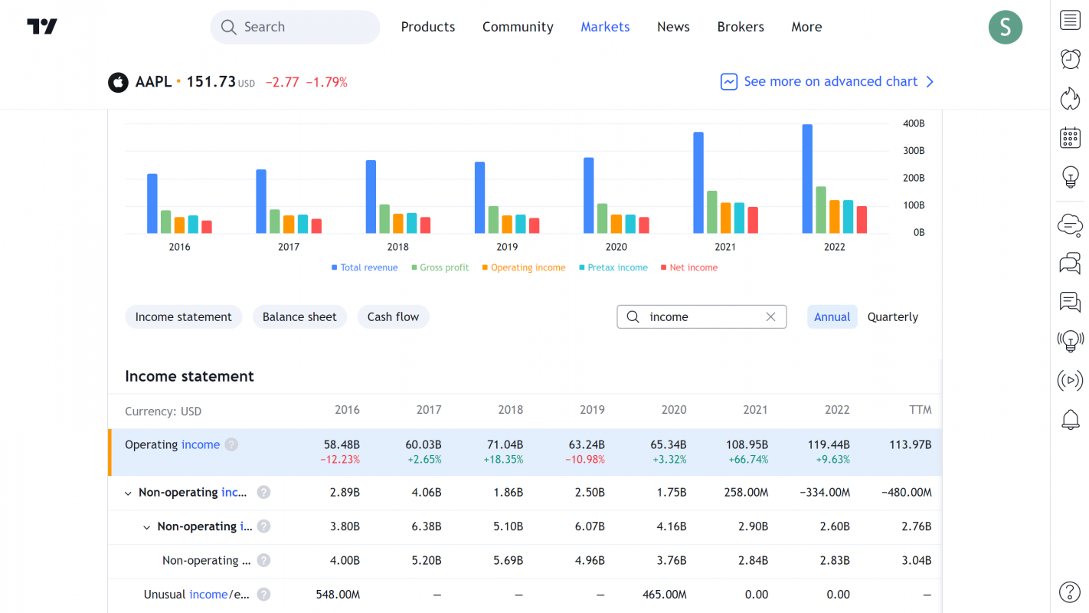Click the top Search field
This screenshot has height=613, width=1089.
pyautogui.click(x=295, y=27)
